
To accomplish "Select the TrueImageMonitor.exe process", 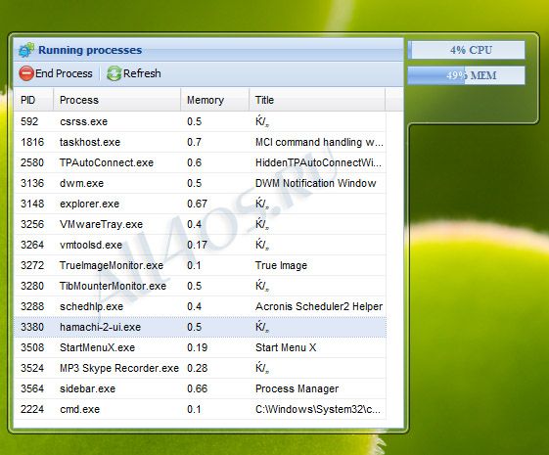I will click(x=200, y=265).
